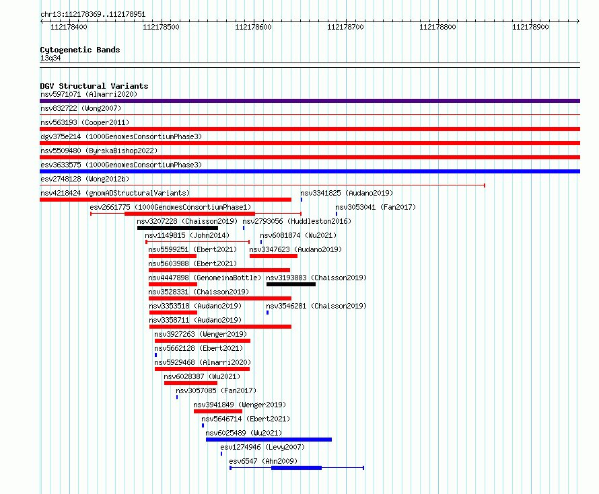Click the right arrow of the ruler
Image resolution: width=599 pixels, height=494 pixels.
[578, 21]
